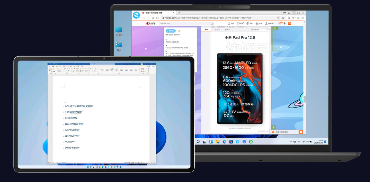370x182 pixels.
Task: Open browser hamburger menu
Action: coord(303,18)
